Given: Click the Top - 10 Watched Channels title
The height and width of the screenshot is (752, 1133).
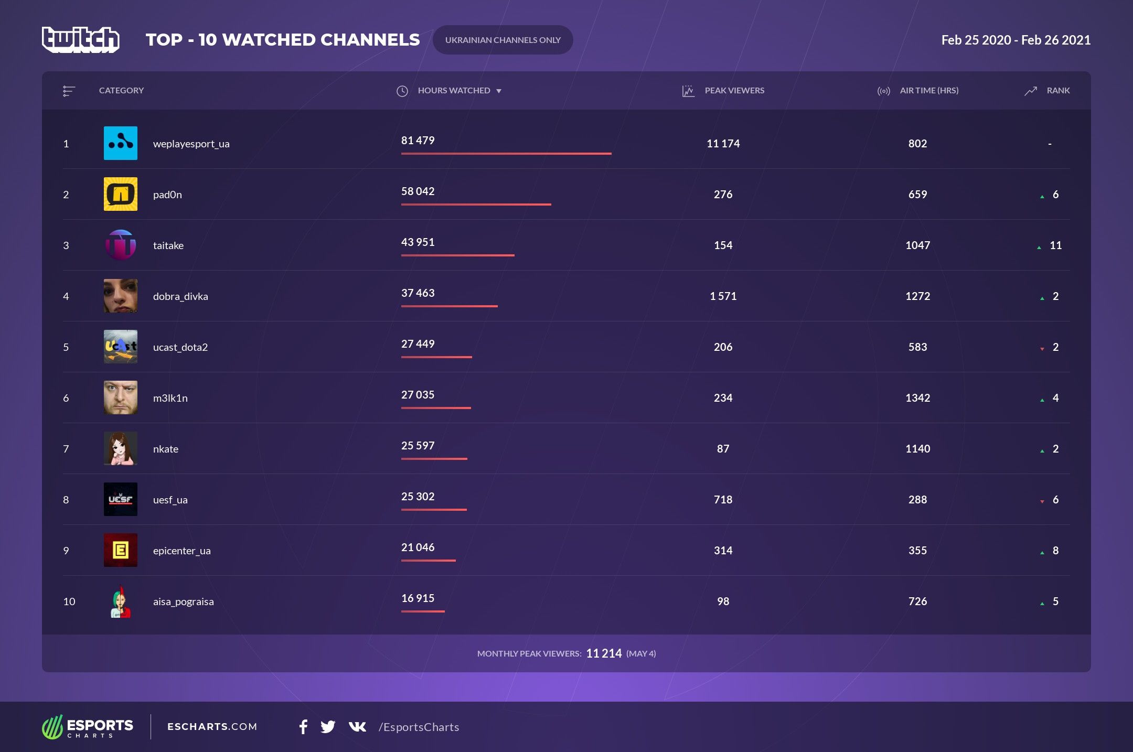Looking at the screenshot, I should click(283, 40).
